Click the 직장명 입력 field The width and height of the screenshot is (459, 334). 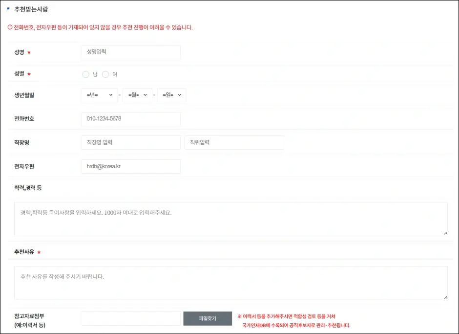click(x=130, y=142)
